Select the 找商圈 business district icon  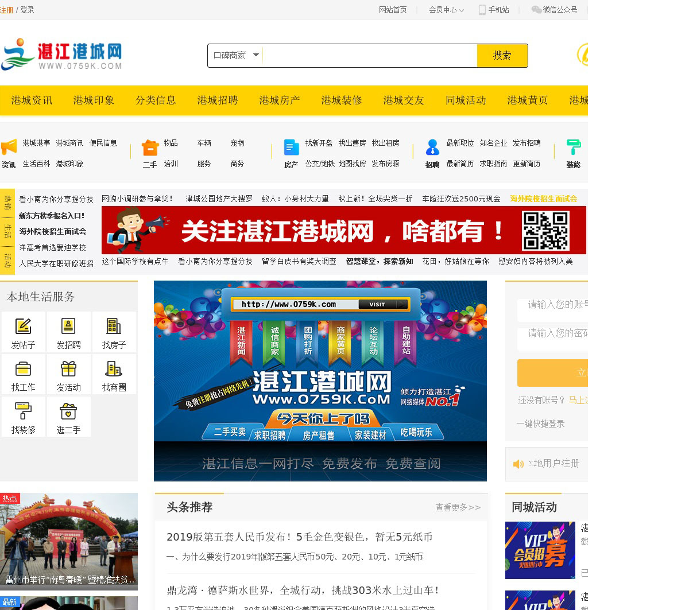point(114,368)
